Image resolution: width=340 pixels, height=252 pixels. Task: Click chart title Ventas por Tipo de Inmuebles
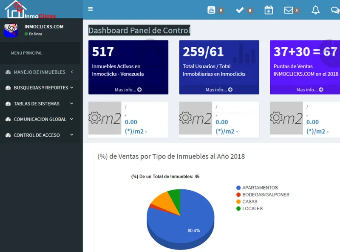pos(171,156)
